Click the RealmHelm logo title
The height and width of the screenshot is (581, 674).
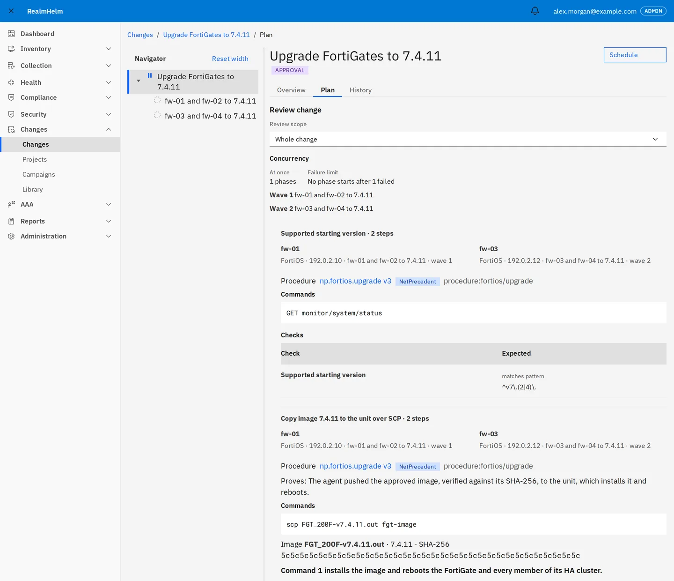tap(45, 11)
